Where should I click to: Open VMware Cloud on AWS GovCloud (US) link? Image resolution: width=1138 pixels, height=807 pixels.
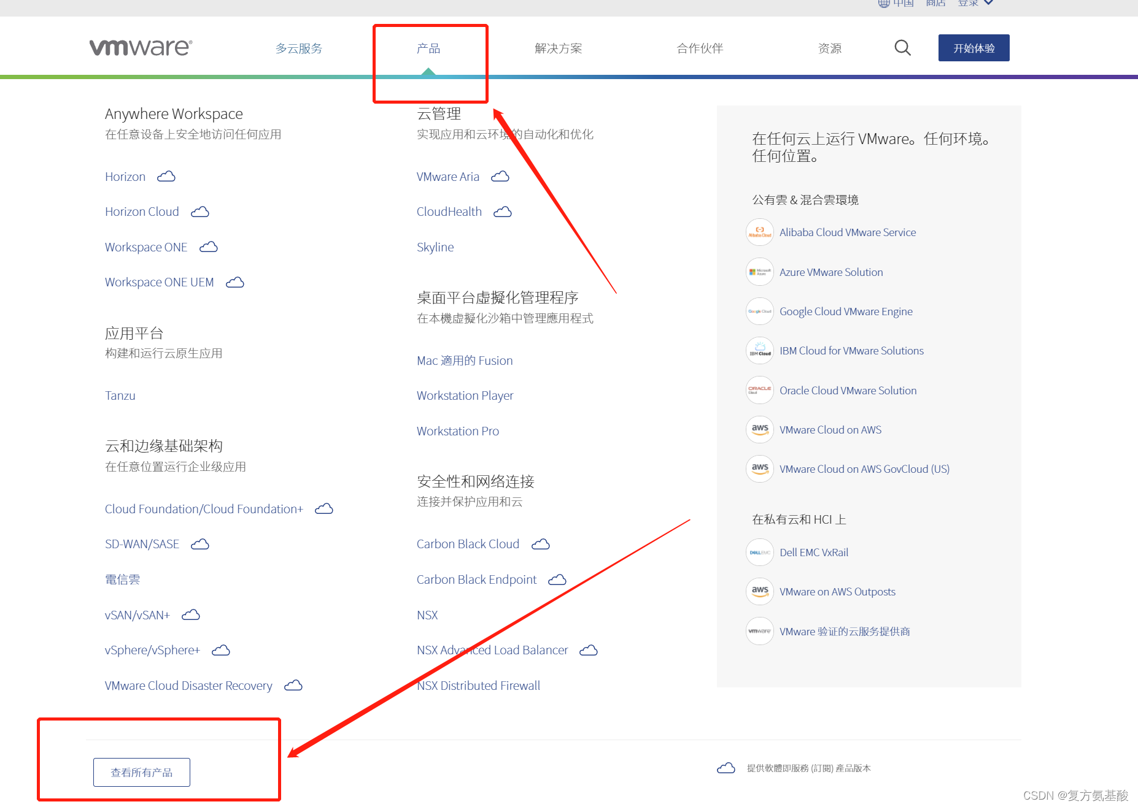pyautogui.click(x=864, y=469)
